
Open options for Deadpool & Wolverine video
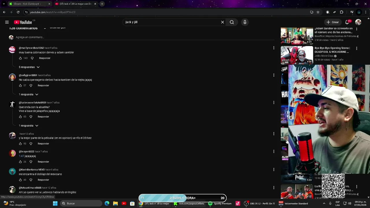coord(356,49)
